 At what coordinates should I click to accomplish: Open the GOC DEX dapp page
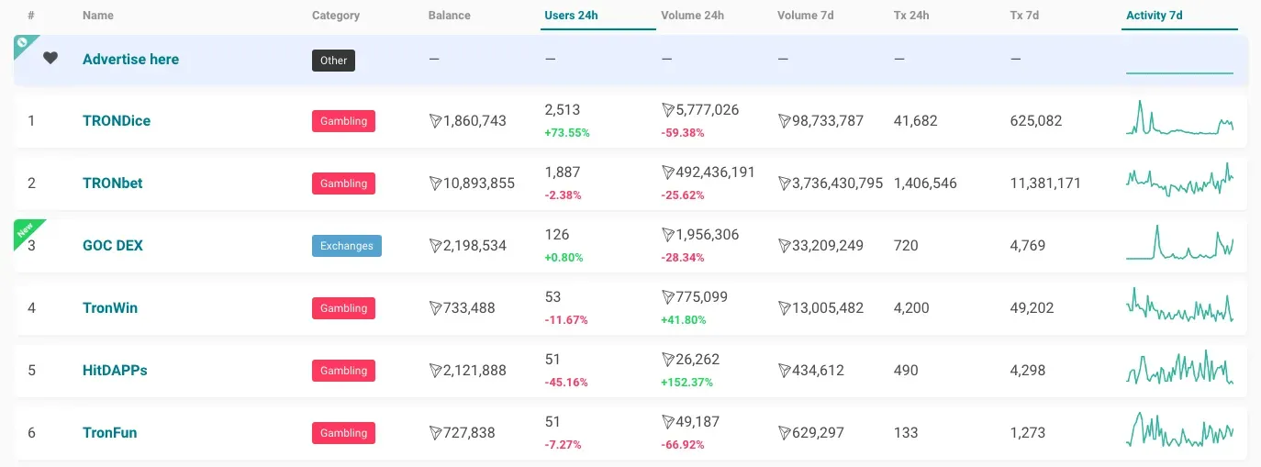(x=113, y=246)
